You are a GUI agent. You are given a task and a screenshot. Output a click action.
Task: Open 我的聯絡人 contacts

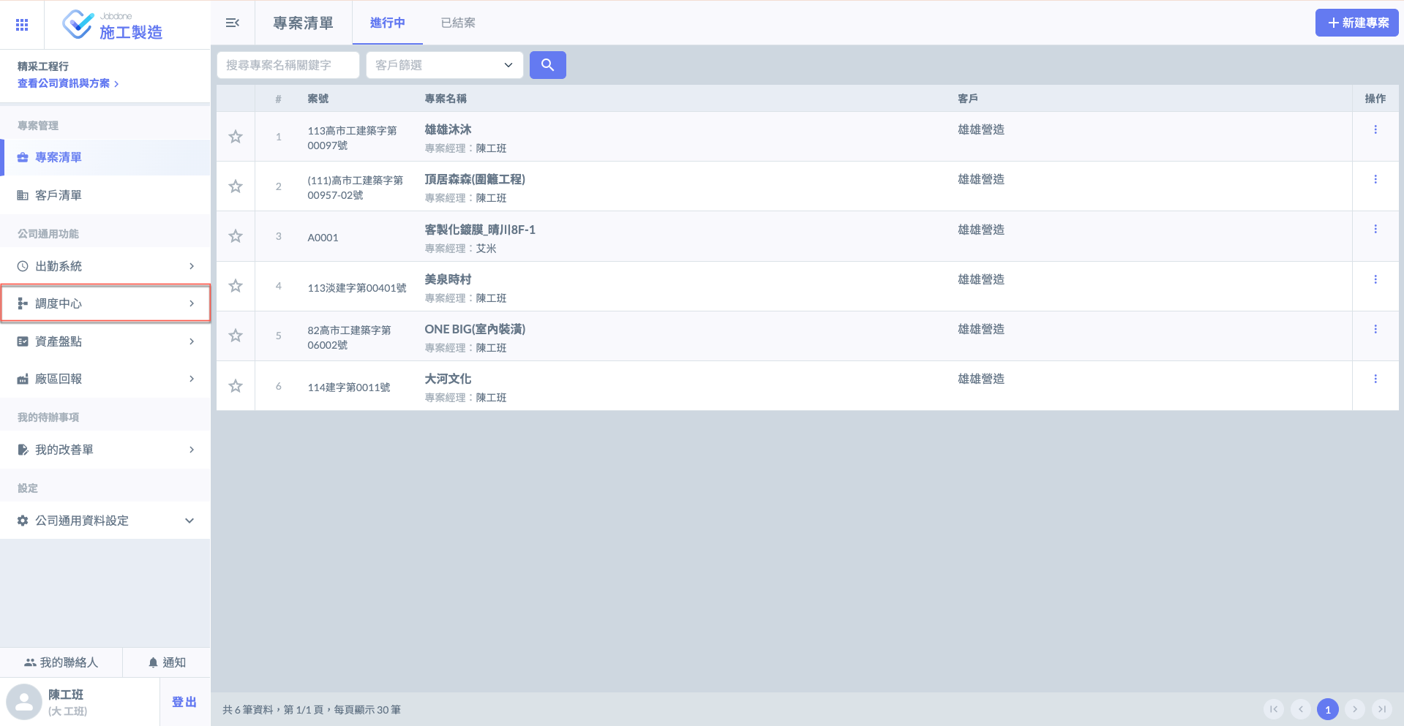tap(61, 662)
